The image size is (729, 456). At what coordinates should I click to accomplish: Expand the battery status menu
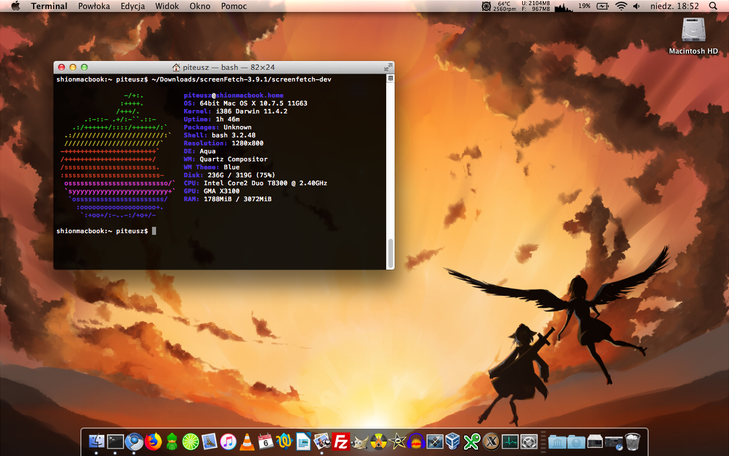pos(603,6)
